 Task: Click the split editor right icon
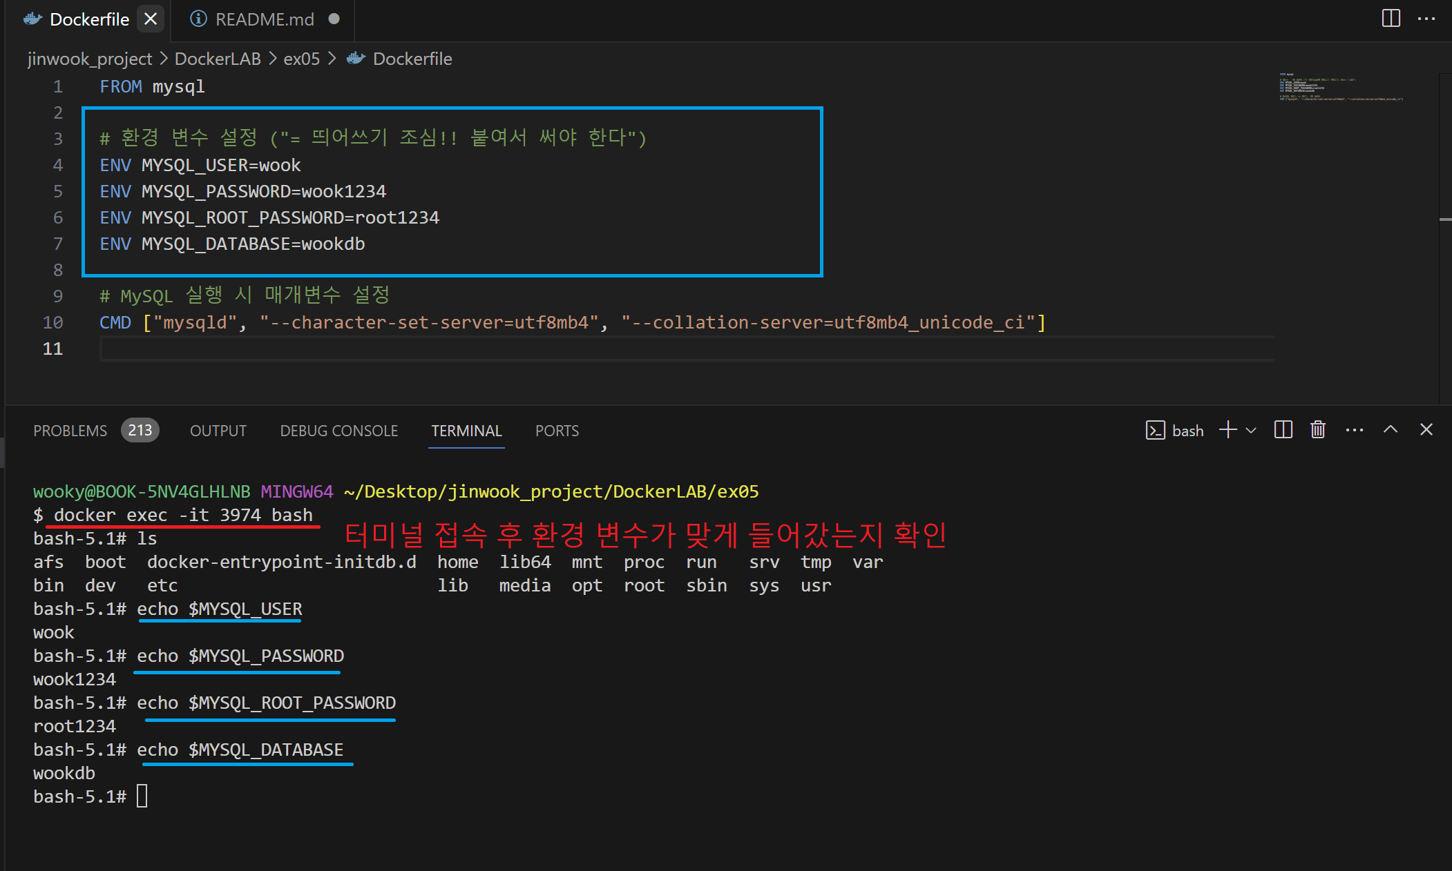(x=1391, y=19)
